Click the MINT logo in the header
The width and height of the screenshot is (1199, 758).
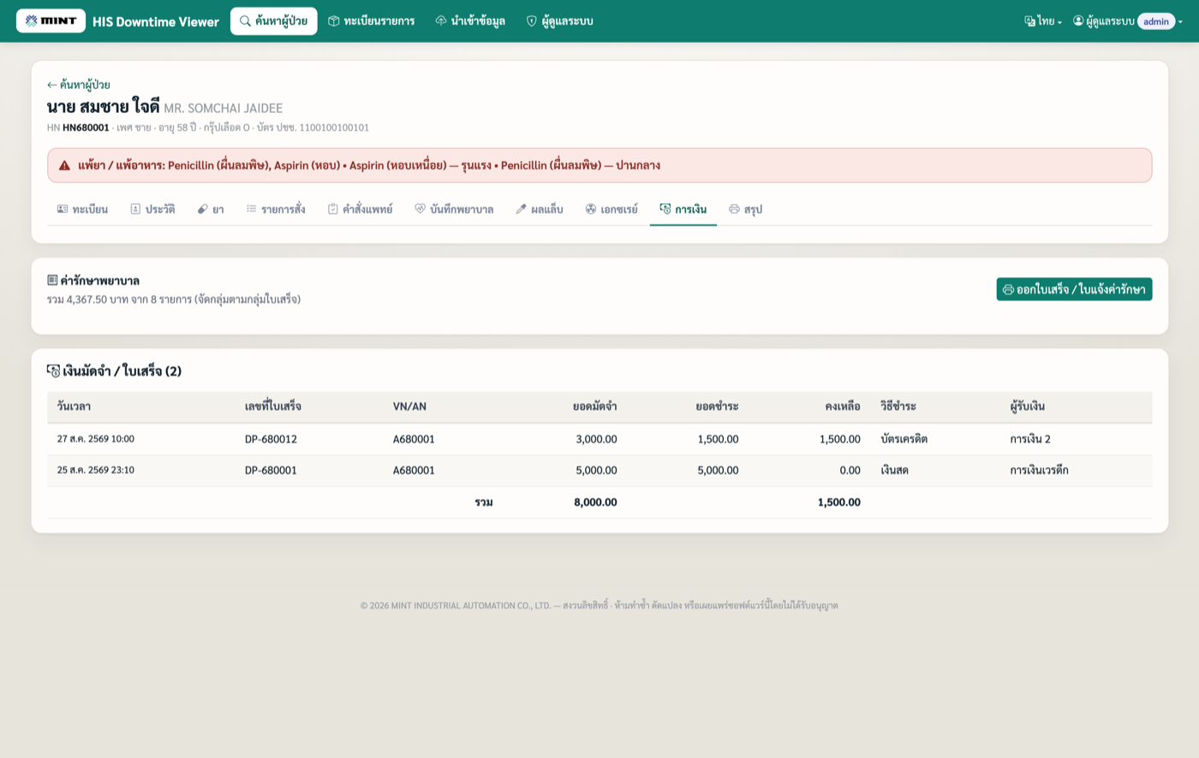[51, 21]
